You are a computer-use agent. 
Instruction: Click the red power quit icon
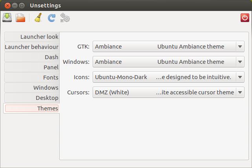(245, 18)
